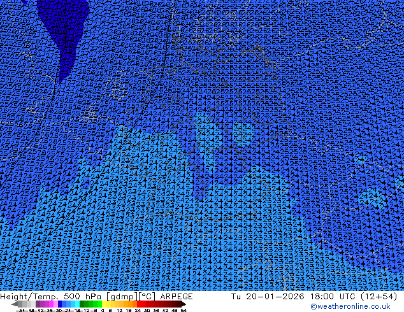Select the cyan swatch in the temperature legend

click(x=77, y=304)
